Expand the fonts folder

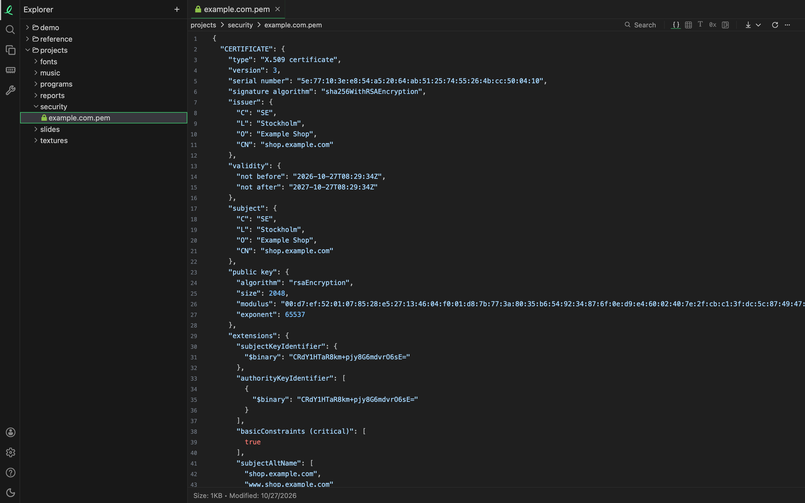pos(104,61)
